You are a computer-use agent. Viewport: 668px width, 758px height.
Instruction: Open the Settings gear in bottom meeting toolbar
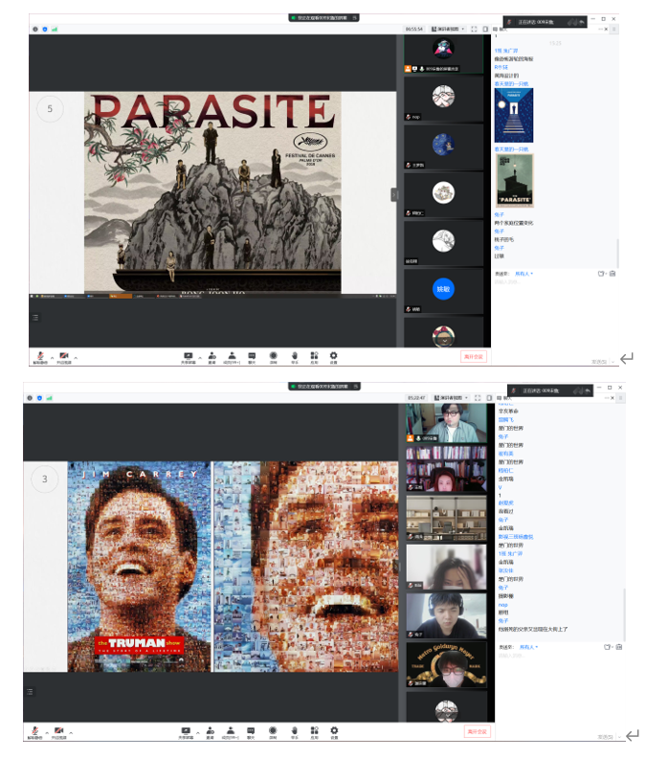coord(333,732)
